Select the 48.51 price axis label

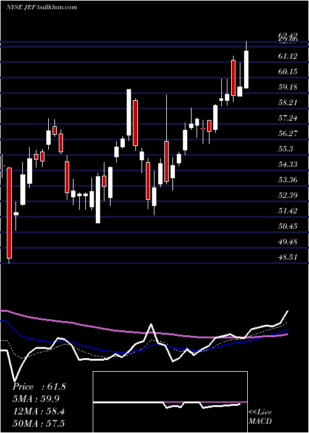[x=288, y=257]
